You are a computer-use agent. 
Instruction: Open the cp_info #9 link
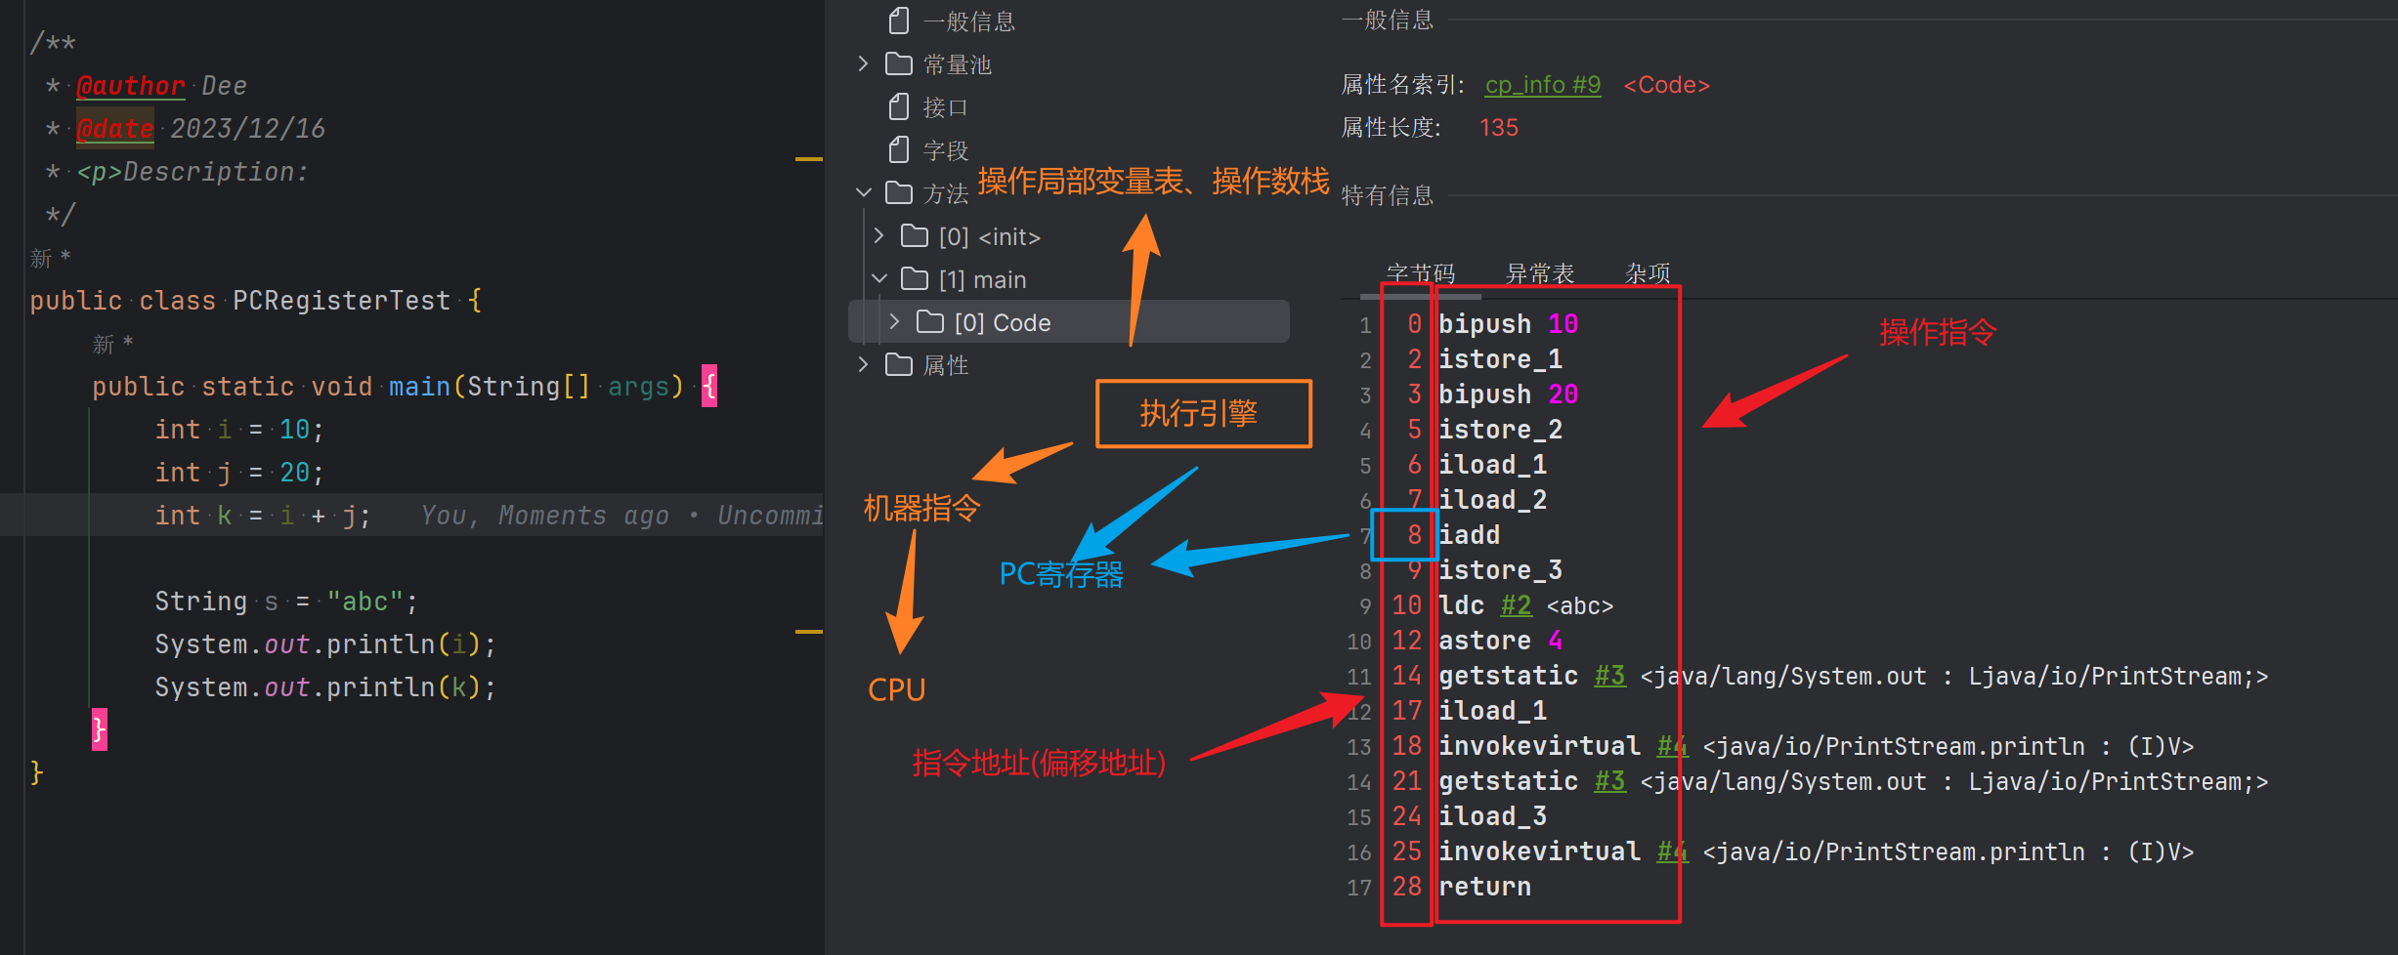click(x=1542, y=86)
